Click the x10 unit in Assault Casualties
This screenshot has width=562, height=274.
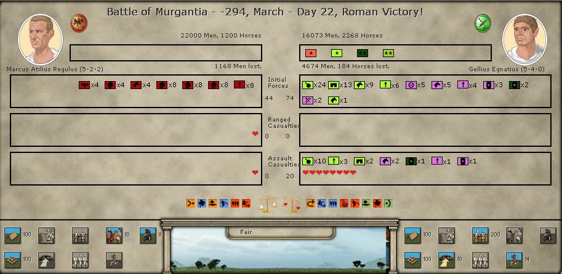pos(308,162)
